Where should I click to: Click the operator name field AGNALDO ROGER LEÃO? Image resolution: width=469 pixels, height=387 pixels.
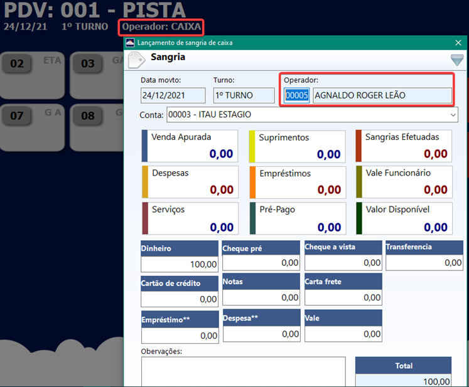(382, 95)
